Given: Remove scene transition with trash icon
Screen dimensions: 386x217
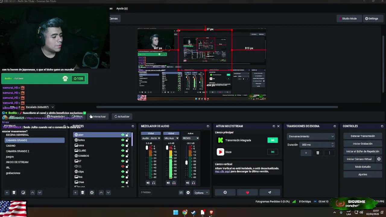Looking at the screenshot, I should point(318,153).
